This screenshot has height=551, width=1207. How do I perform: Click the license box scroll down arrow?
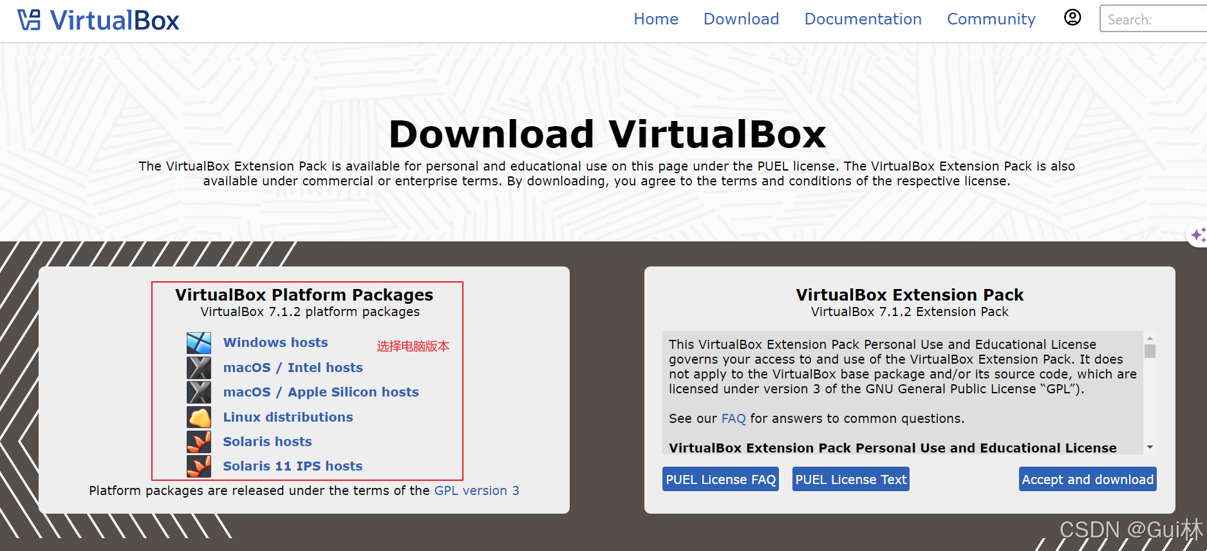(x=1150, y=447)
